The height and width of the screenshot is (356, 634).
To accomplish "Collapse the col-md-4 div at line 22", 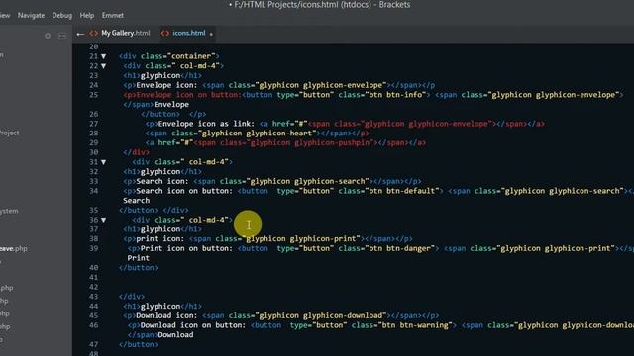I will (x=103, y=66).
